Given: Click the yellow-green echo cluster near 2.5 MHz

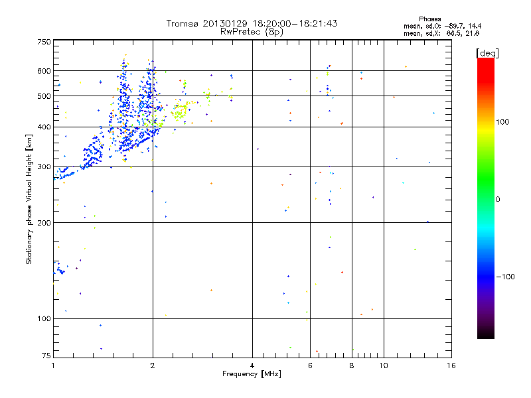Looking at the screenshot, I should pos(179,111).
